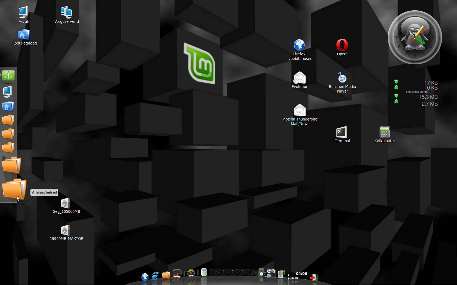The image size is (457, 285).
Task: Click the "Totals this Month" label
Action: (416, 92)
